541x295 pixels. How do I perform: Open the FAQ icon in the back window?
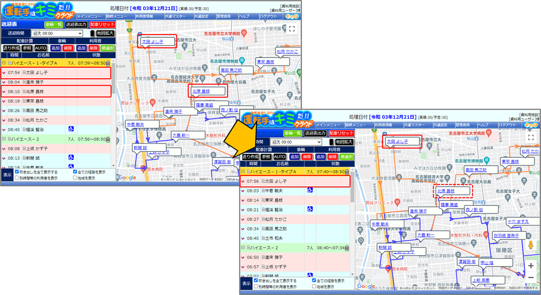tap(292, 16)
